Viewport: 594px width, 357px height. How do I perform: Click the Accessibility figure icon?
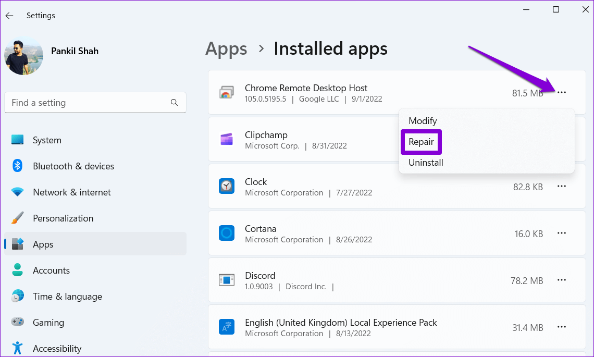tap(17, 348)
